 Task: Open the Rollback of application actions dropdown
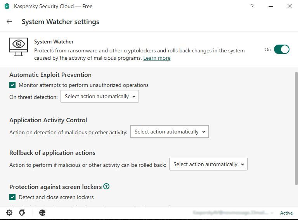tap(208, 164)
